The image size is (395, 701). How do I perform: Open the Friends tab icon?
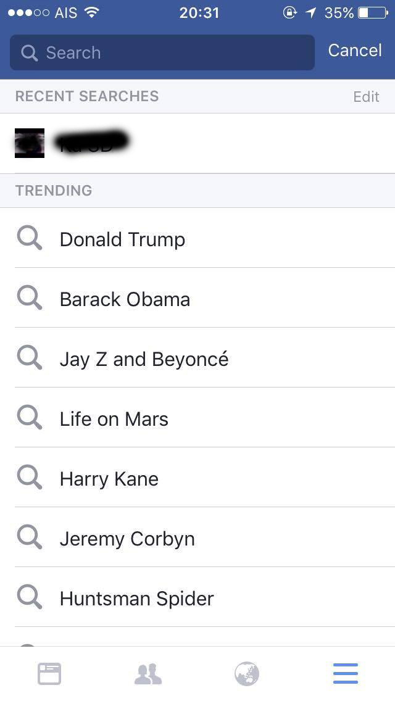click(x=148, y=673)
